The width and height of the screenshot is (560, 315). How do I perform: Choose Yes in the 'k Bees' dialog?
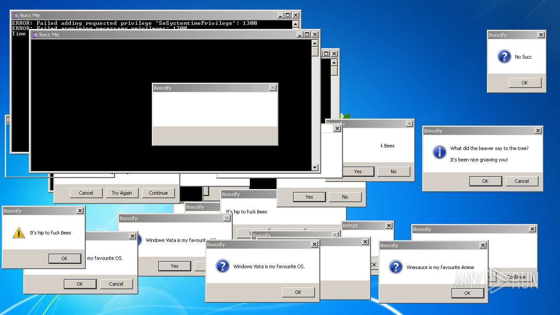(x=358, y=171)
